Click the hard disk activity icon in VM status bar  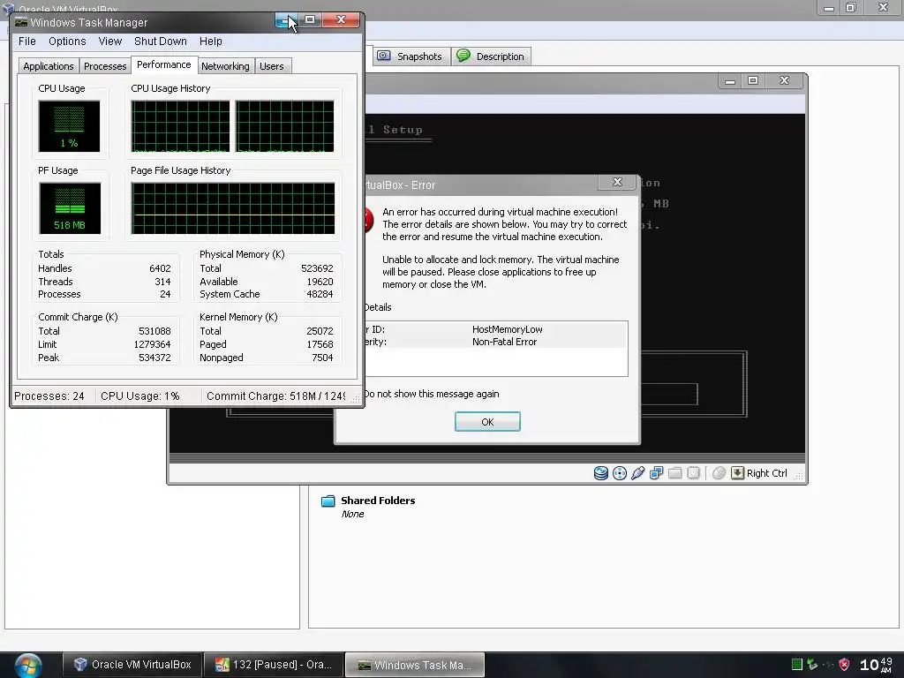(600, 473)
